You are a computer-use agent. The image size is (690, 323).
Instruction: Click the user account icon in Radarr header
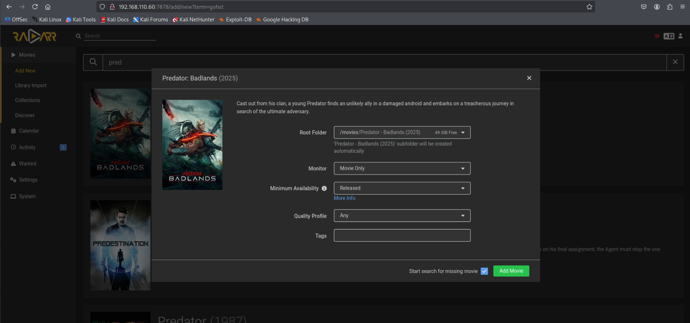click(x=680, y=36)
